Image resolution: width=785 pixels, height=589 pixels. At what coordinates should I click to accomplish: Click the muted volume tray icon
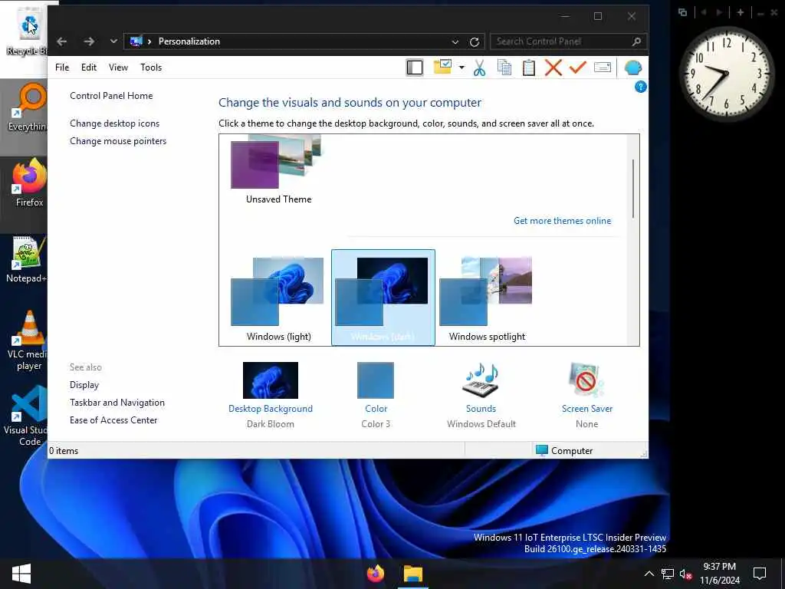pos(685,574)
